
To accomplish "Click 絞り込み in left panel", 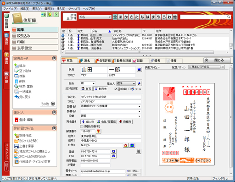I will pos(35,36).
